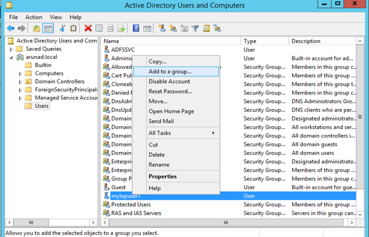The width and height of the screenshot is (369, 237).
Task: Click the Export List toolbar icon
Action: click(121, 29)
